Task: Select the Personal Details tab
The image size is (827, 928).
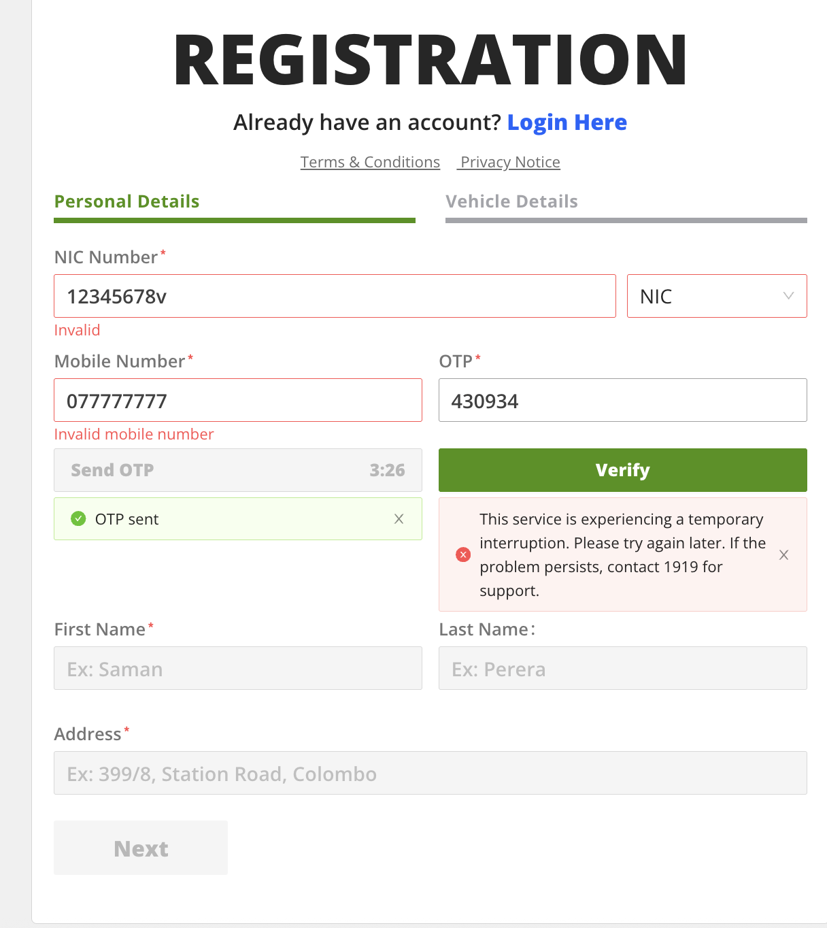Action: click(126, 201)
